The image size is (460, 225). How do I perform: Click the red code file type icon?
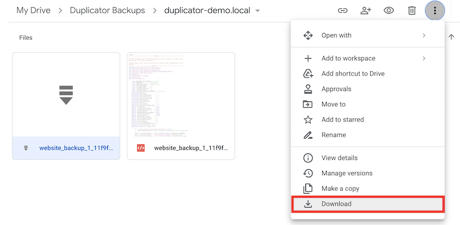point(141,148)
